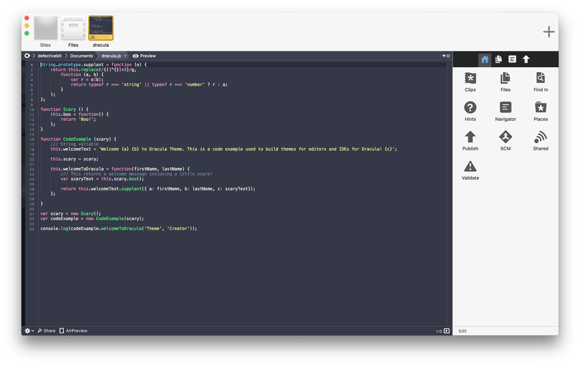Viewport: 580px width, 366px height.
Task: Toggle the document Preview
Action: 144,56
